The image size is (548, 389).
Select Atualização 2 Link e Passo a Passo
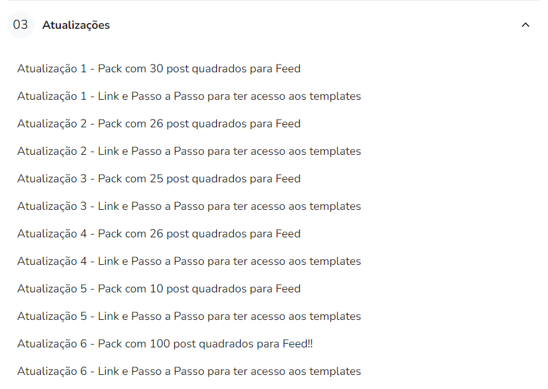[189, 151]
